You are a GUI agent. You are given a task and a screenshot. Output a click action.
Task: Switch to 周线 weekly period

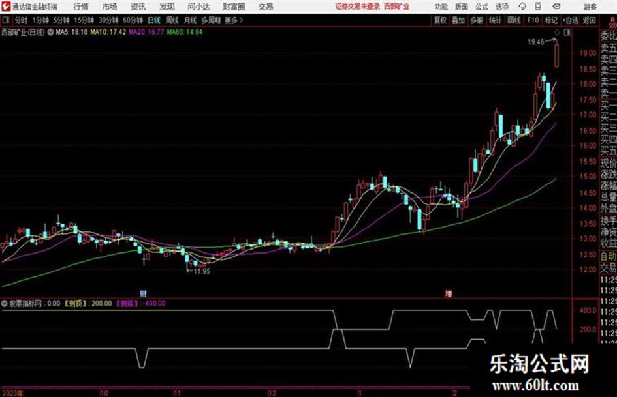172,20
